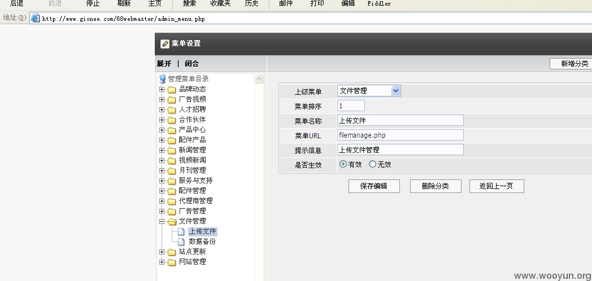The height and width of the screenshot is (281, 592).
Task: Click the 菜单URL field with filemanage.php
Action: [x=400, y=135]
